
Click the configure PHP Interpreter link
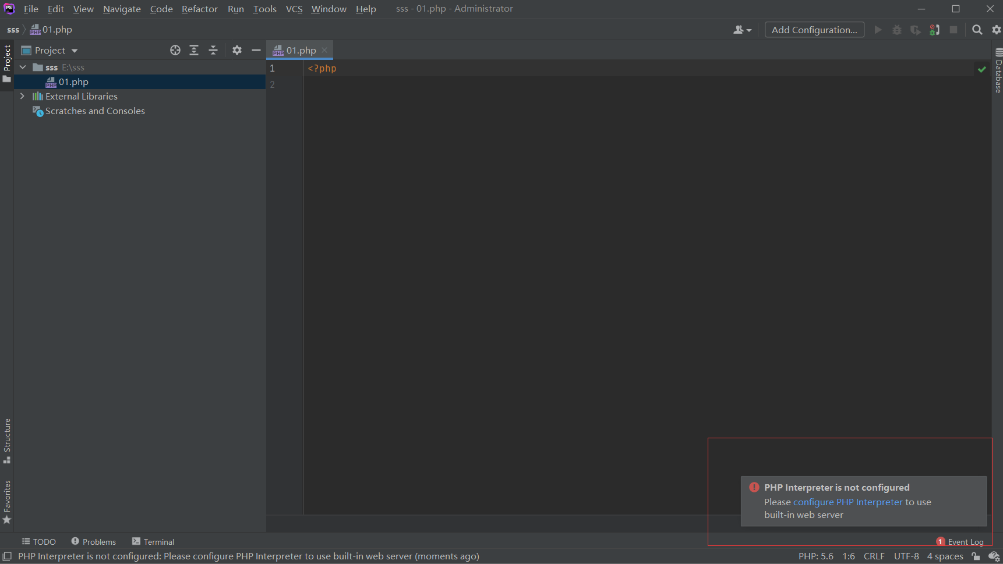tap(847, 502)
